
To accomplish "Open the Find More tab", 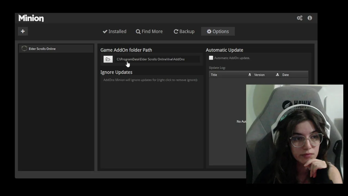I will point(149,31).
